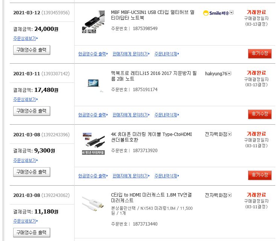The height and width of the screenshot is (241, 276).
Task: Open the Smile배송 seller dropdown arrow
Action: tap(232, 12)
